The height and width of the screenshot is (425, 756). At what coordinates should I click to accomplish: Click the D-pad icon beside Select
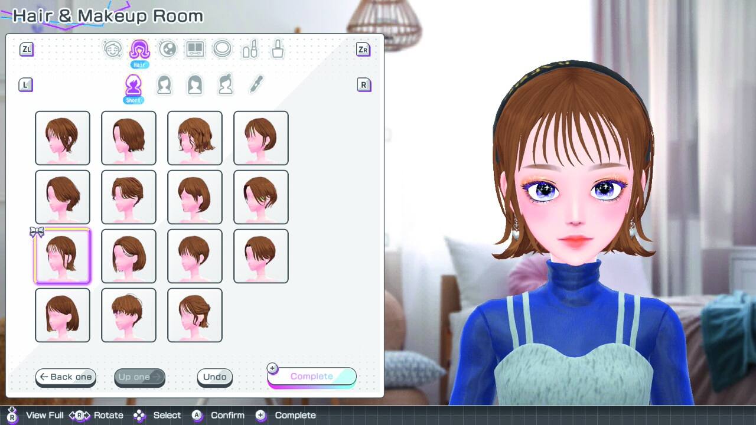(139, 415)
